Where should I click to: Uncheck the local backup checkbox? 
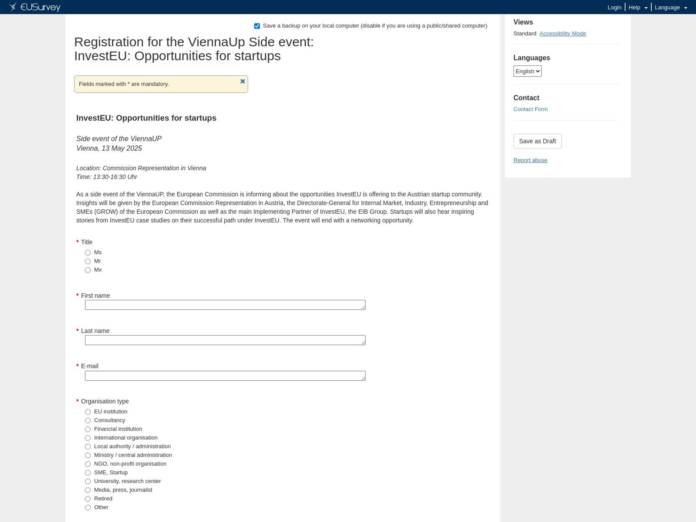click(x=257, y=26)
